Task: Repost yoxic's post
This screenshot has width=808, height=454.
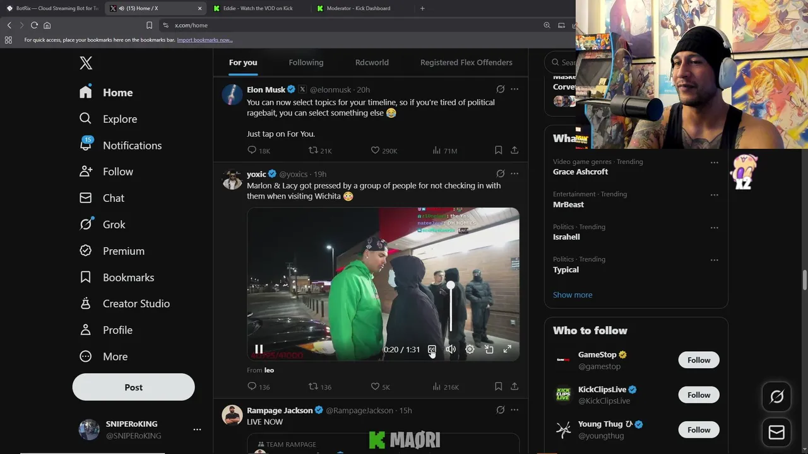Action: pyautogui.click(x=319, y=387)
